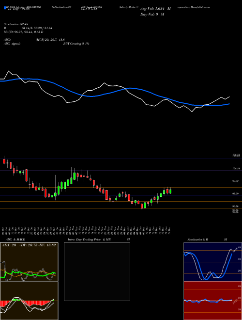The width and height of the screenshot is (242, 320).
Task: Click the '07 Oct' first date label
Action: [x=4, y=230]
